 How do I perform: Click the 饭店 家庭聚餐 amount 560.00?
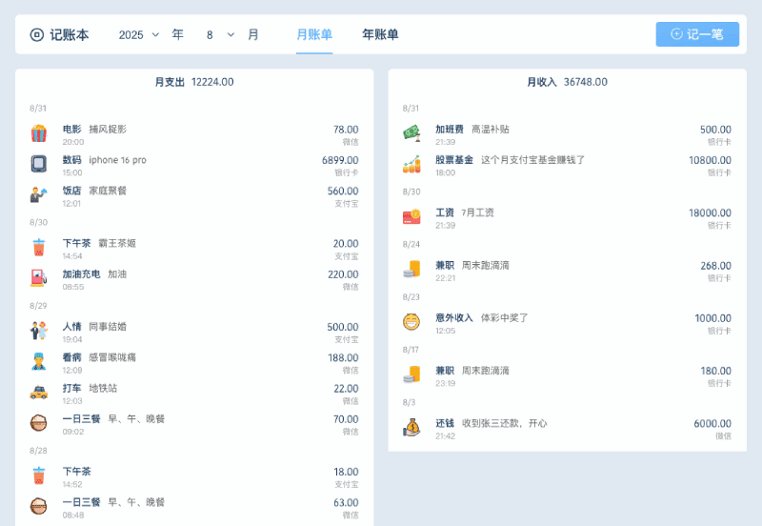point(343,191)
